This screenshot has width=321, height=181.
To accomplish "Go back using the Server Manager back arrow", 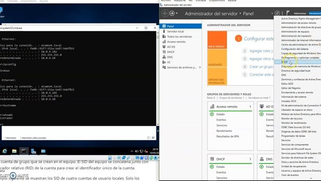I will (x=165, y=14).
